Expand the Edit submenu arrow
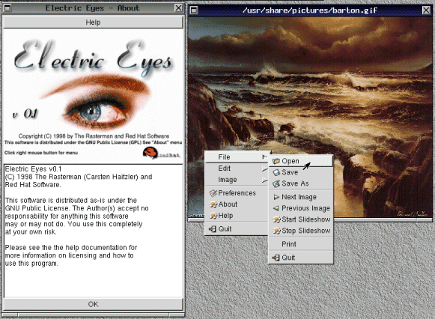The height and width of the screenshot is (319, 435). [x=264, y=168]
